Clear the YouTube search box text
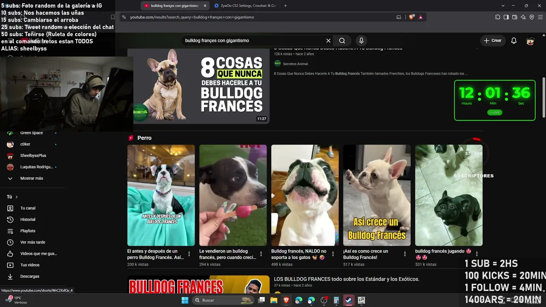Image resolution: width=546 pixels, height=307 pixels. point(328,41)
